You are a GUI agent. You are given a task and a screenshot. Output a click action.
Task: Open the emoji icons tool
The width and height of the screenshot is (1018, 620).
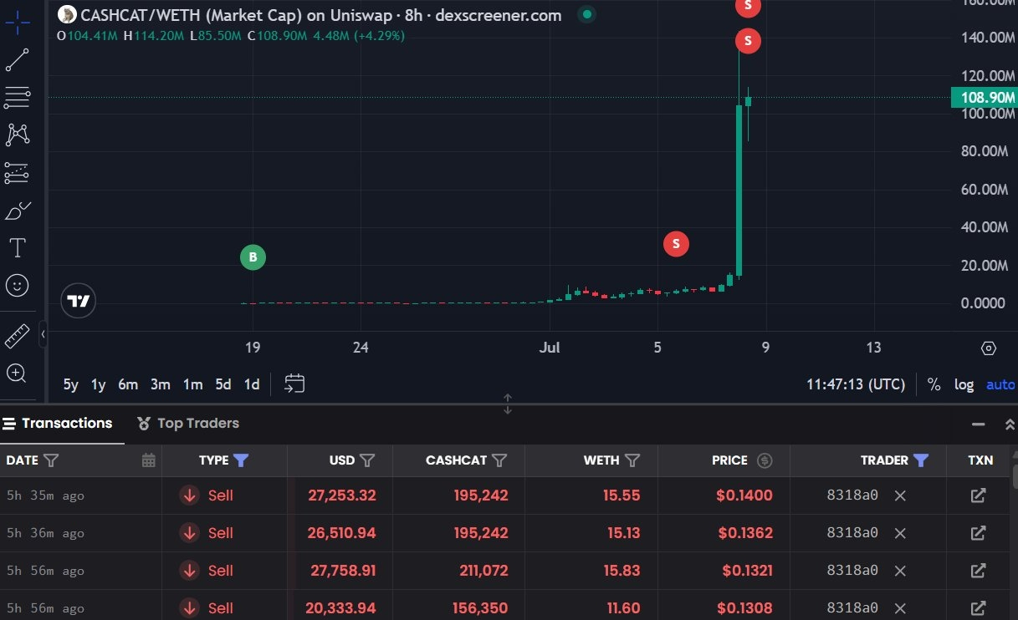[18, 286]
